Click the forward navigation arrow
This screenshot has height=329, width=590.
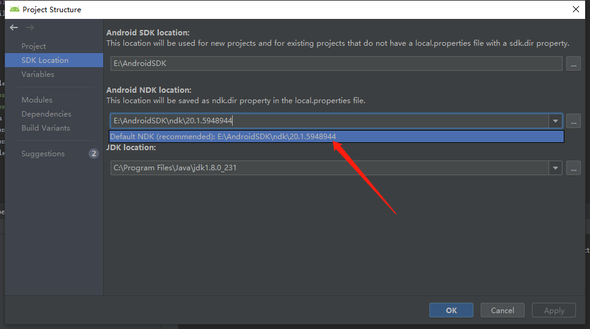30,27
